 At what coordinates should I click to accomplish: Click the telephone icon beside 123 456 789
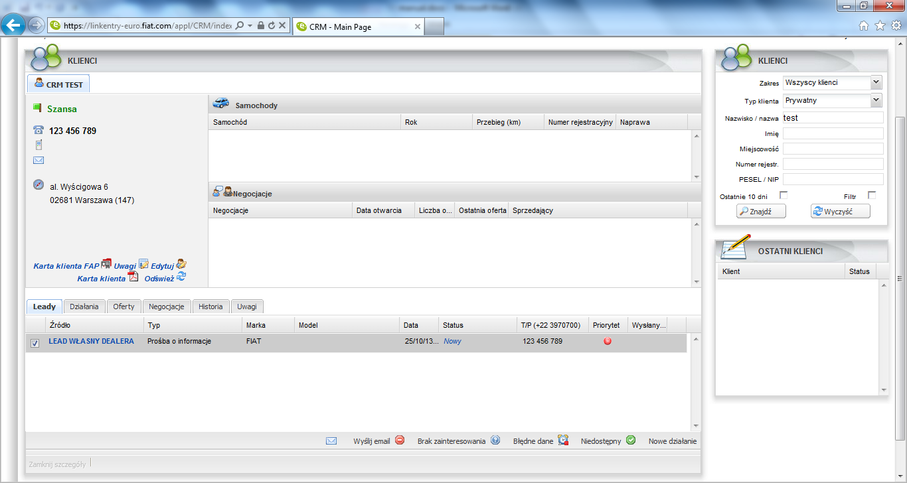tap(39, 131)
